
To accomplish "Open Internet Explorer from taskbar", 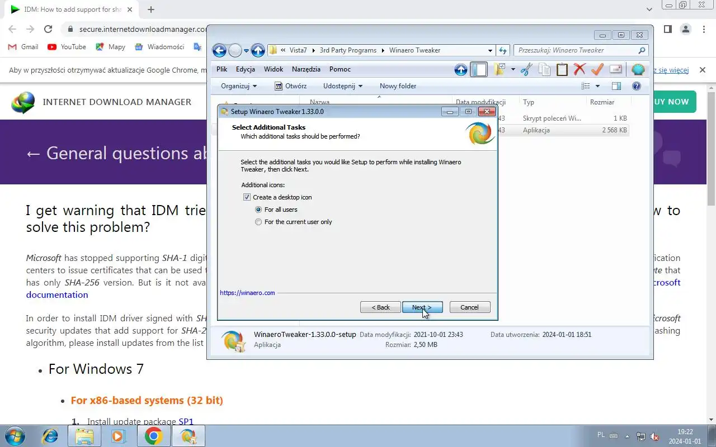I will (50, 436).
